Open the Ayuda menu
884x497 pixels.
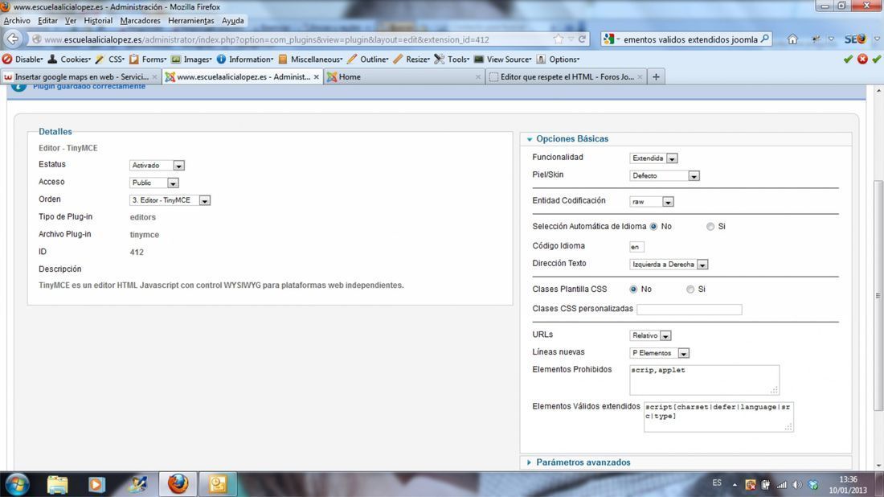pyautogui.click(x=232, y=21)
